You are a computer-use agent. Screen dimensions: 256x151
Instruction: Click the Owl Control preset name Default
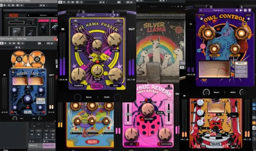(x=218, y=10)
